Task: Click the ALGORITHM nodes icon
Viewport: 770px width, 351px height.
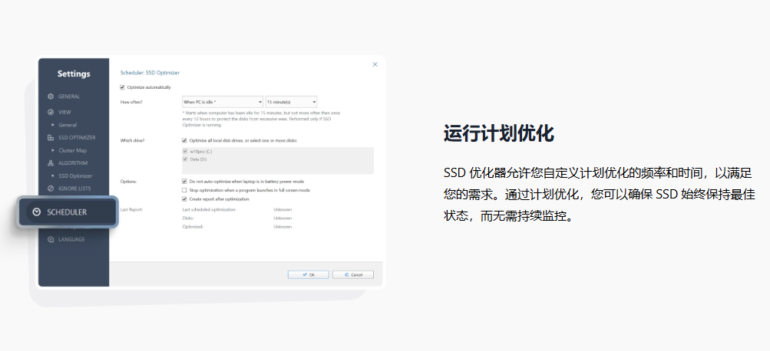Action: tap(51, 163)
